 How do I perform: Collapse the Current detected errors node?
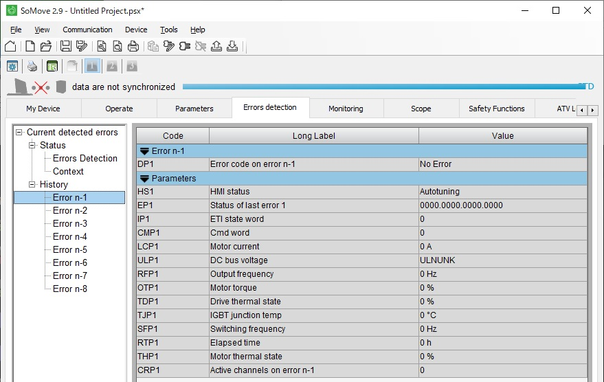click(x=19, y=132)
